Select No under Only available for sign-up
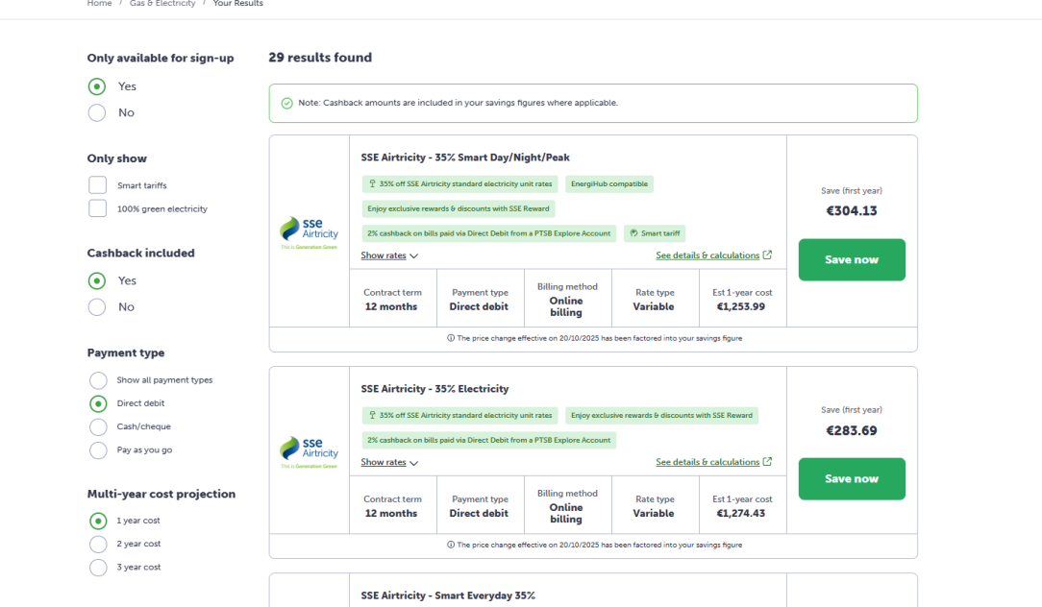The width and height of the screenshot is (1042, 607). tap(97, 113)
